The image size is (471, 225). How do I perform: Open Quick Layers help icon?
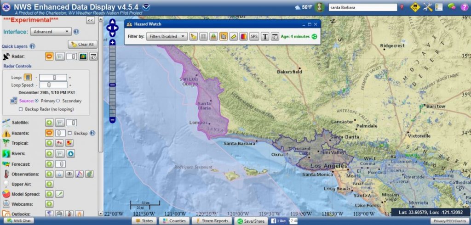[33, 46]
